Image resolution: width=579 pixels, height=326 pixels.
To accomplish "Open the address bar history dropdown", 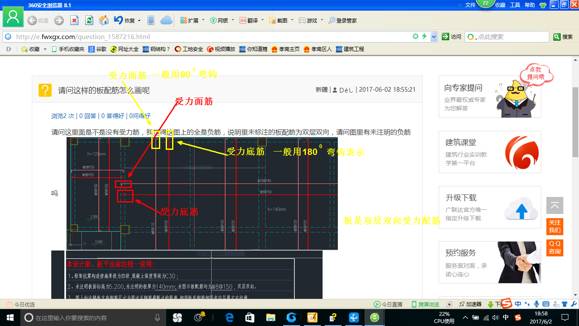I will [x=434, y=37].
